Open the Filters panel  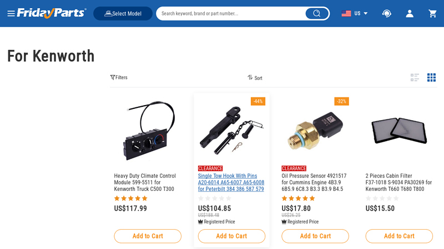[x=119, y=77]
